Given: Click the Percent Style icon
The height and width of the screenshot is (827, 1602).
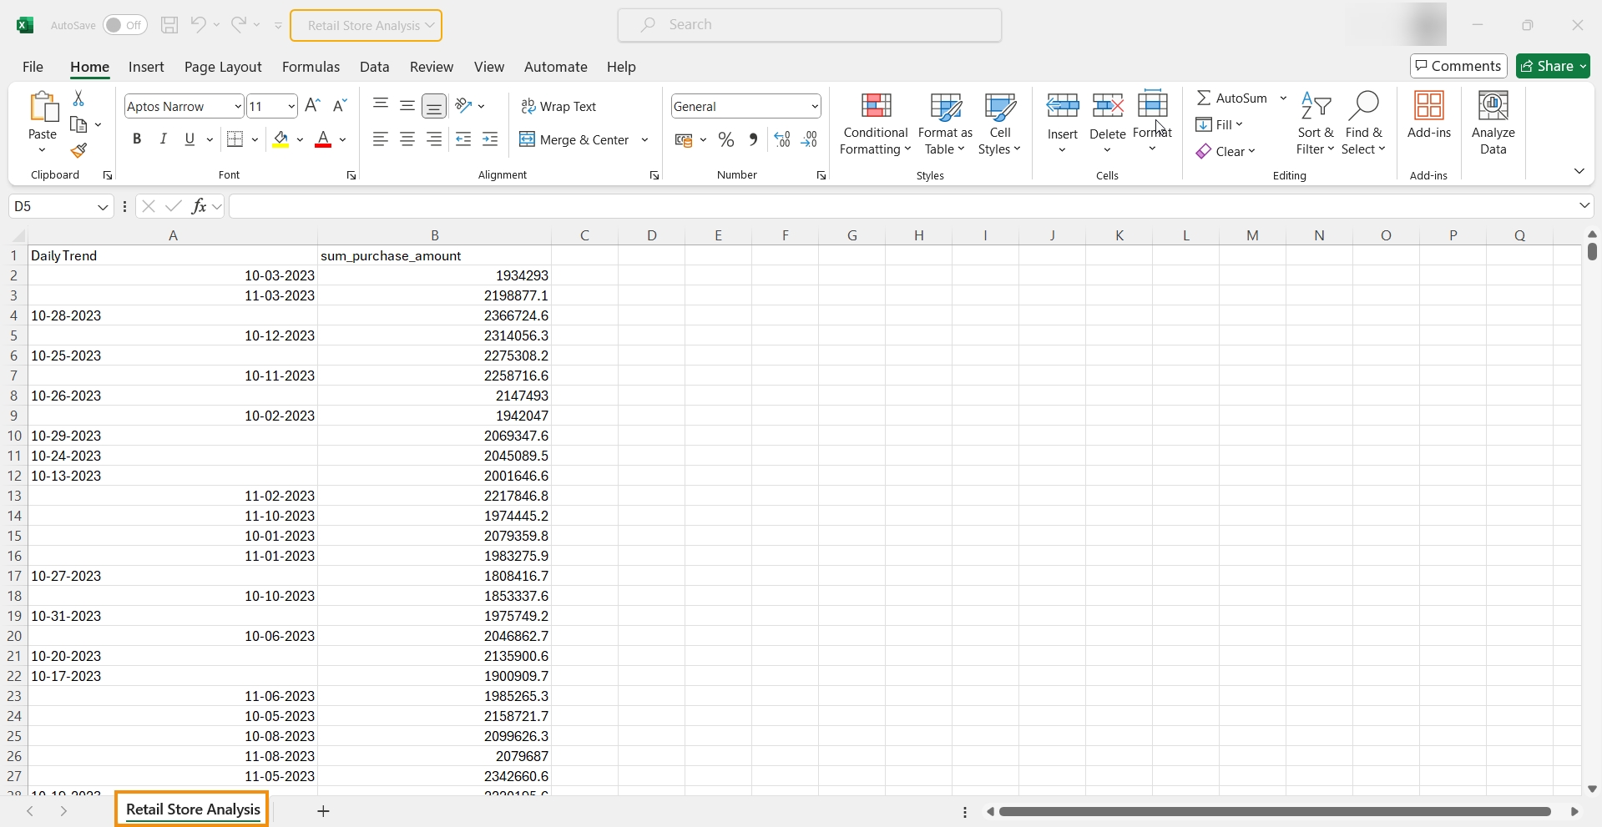Looking at the screenshot, I should [x=726, y=140].
